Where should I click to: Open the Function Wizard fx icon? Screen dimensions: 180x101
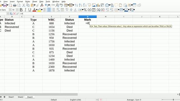(11, 14)
